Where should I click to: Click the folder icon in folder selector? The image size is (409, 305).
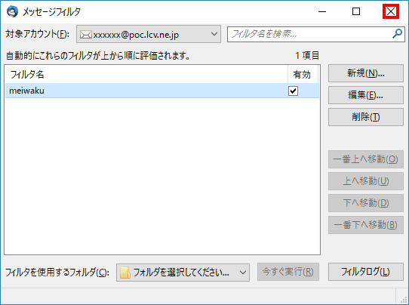tap(125, 273)
